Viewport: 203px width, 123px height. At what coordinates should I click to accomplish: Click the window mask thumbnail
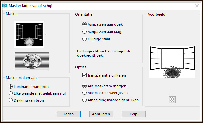pyautogui.click(x=29, y=34)
